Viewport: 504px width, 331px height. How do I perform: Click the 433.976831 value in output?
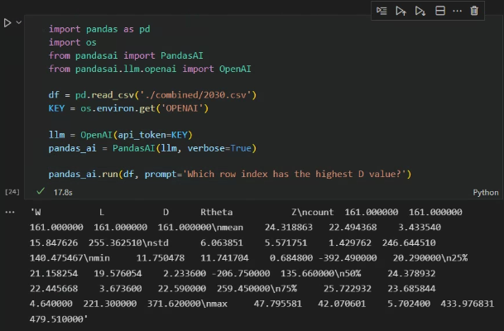click(x=467, y=304)
